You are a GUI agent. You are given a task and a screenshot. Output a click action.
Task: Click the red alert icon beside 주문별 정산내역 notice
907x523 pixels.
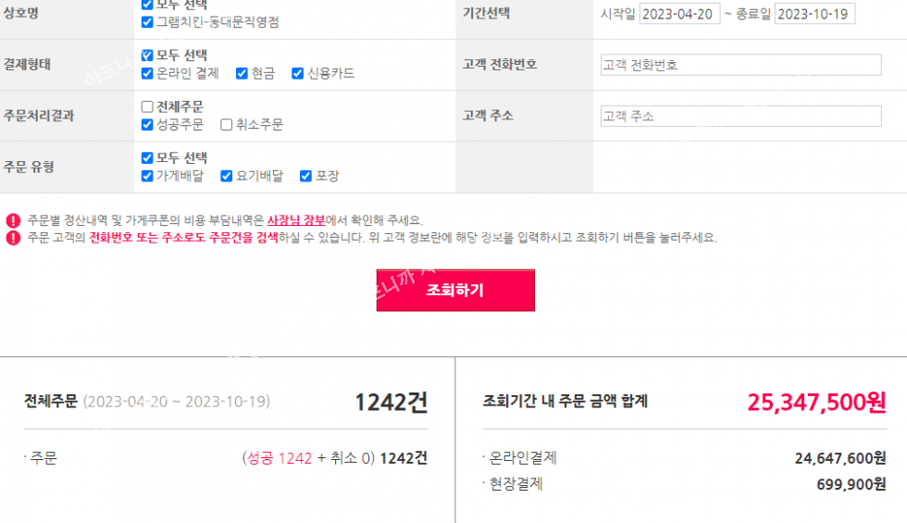[13, 220]
